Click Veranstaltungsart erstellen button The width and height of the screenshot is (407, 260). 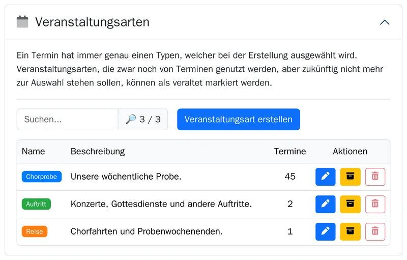239,120
